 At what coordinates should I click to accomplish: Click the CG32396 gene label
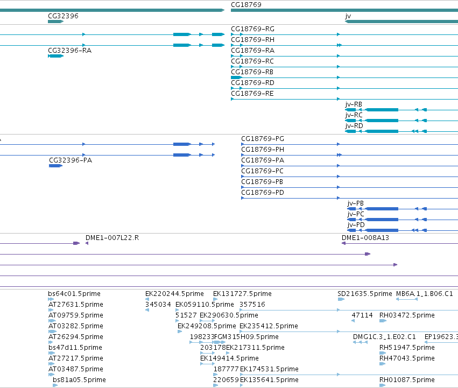(63, 16)
